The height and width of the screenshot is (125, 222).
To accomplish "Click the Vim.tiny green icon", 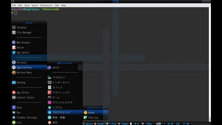I will 85,117.
